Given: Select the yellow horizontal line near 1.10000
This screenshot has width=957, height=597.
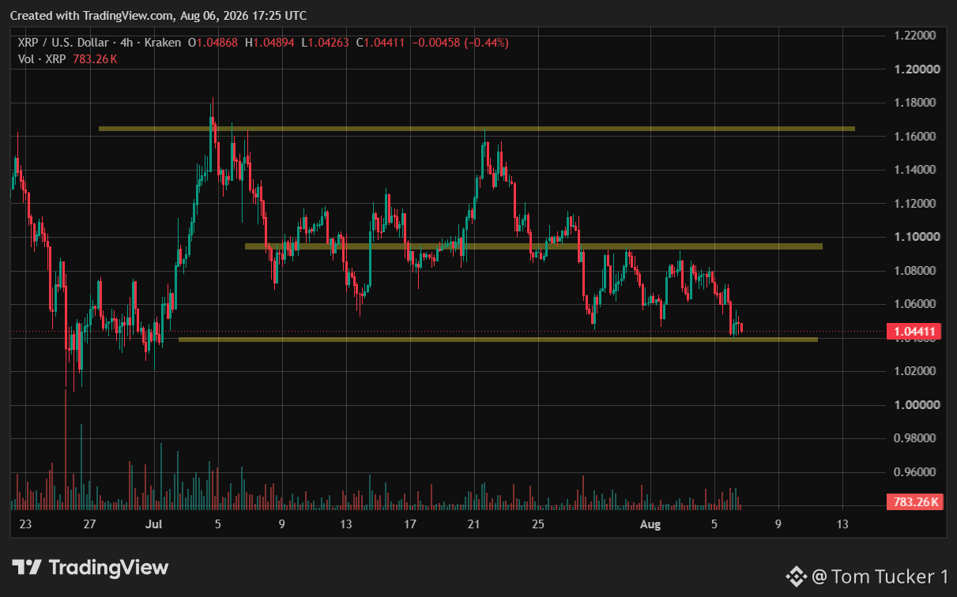Looking at the screenshot, I should coord(533,246).
